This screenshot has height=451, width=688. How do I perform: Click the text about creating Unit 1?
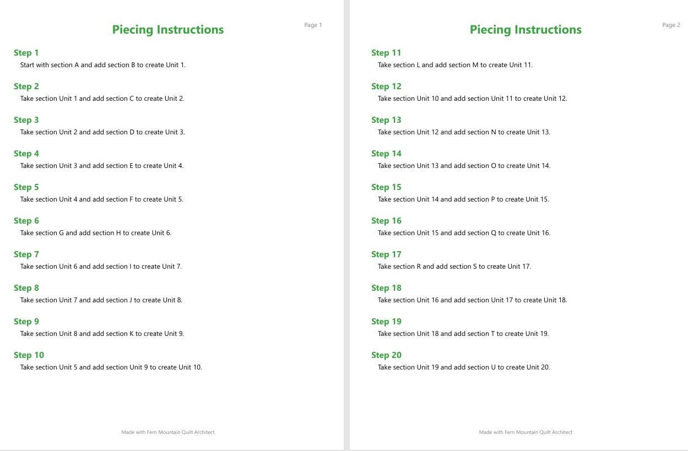pos(103,65)
